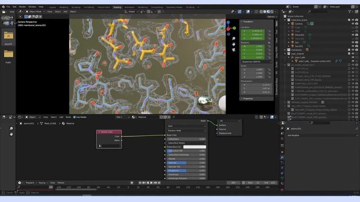Click the Camera object icon in the outliner
Image resolution: width=360 pixels, height=202 pixels.
click(292, 24)
